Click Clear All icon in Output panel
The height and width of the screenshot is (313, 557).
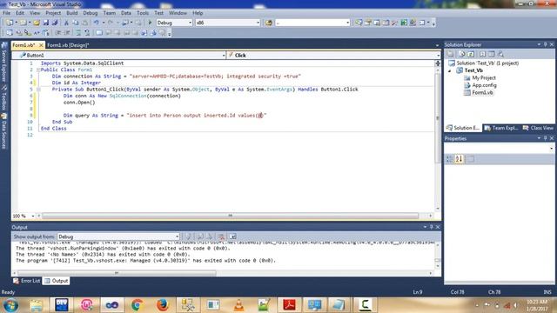tap(221, 236)
